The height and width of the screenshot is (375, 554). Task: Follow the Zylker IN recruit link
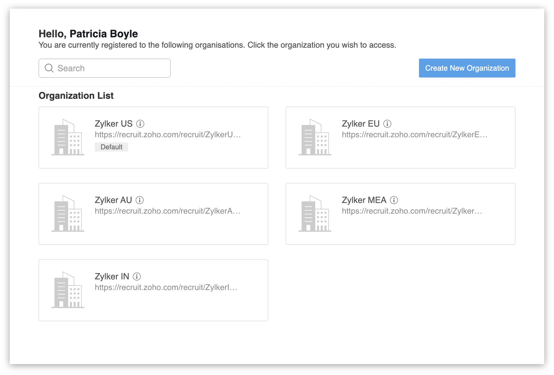pyautogui.click(x=166, y=287)
